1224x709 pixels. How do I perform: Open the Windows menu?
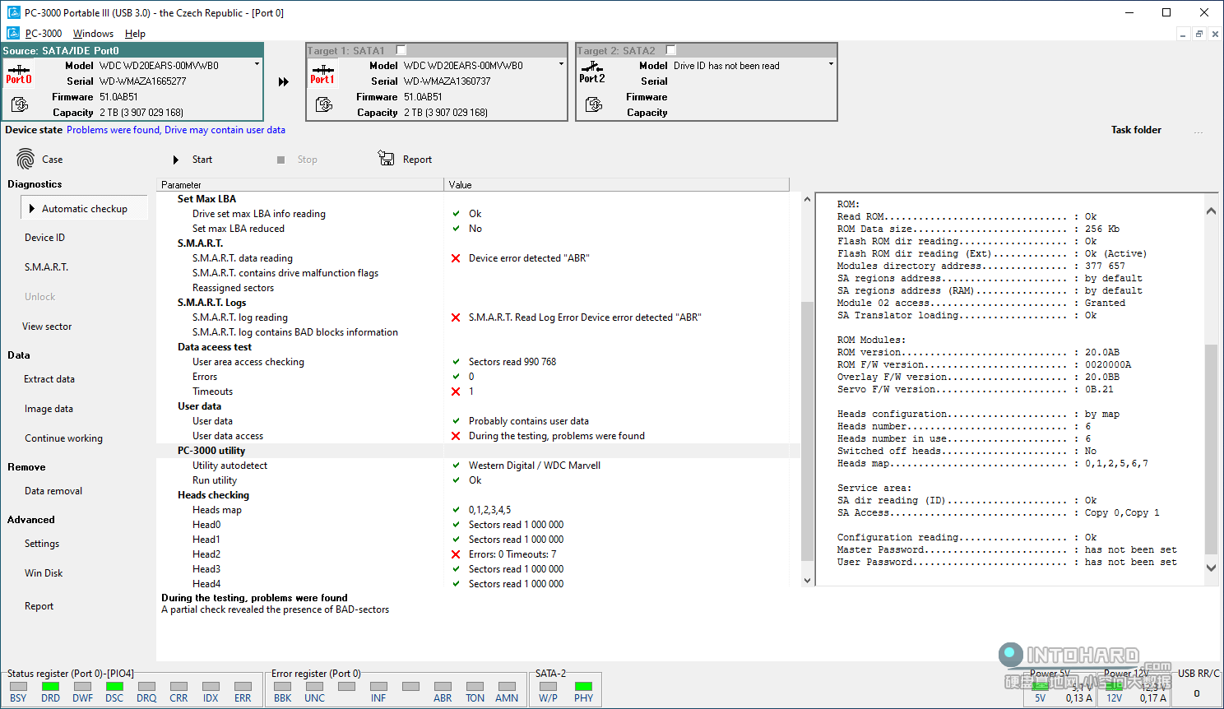(93, 34)
